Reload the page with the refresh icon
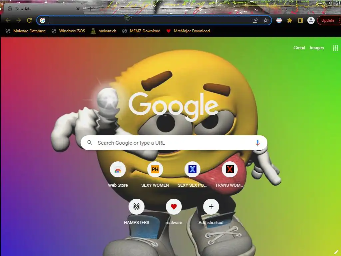This screenshot has height=256, width=341. (x=29, y=20)
